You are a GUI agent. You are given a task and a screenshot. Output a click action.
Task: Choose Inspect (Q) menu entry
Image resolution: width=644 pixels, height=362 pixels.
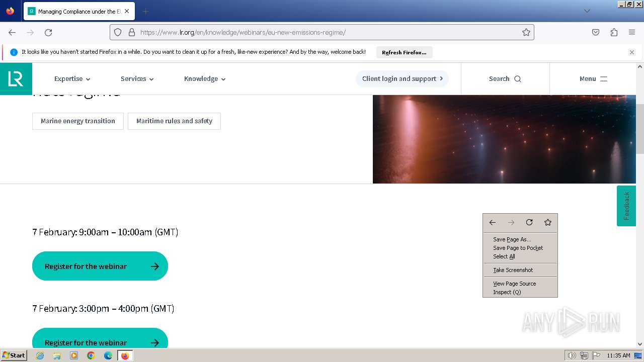click(520, 293)
